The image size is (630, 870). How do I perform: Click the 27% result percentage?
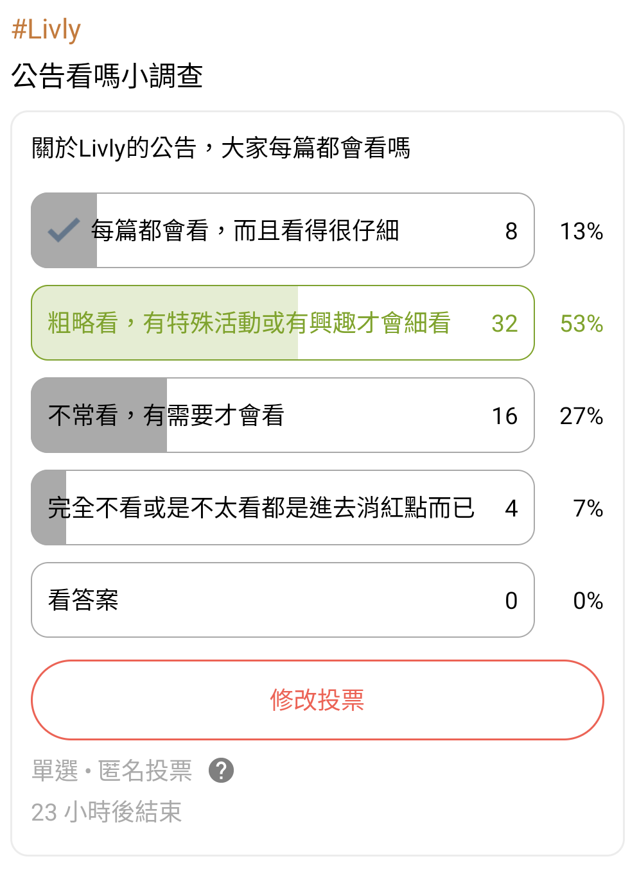tap(581, 416)
